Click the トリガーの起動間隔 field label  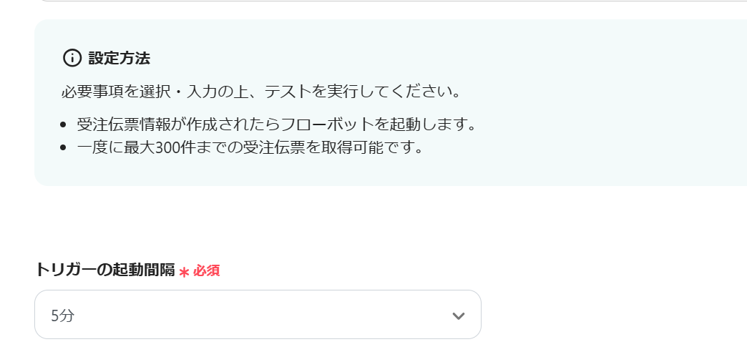104,270
